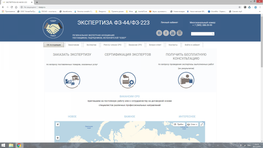
Task: Open Chrome three-dot menu
Action: [260, 7]
